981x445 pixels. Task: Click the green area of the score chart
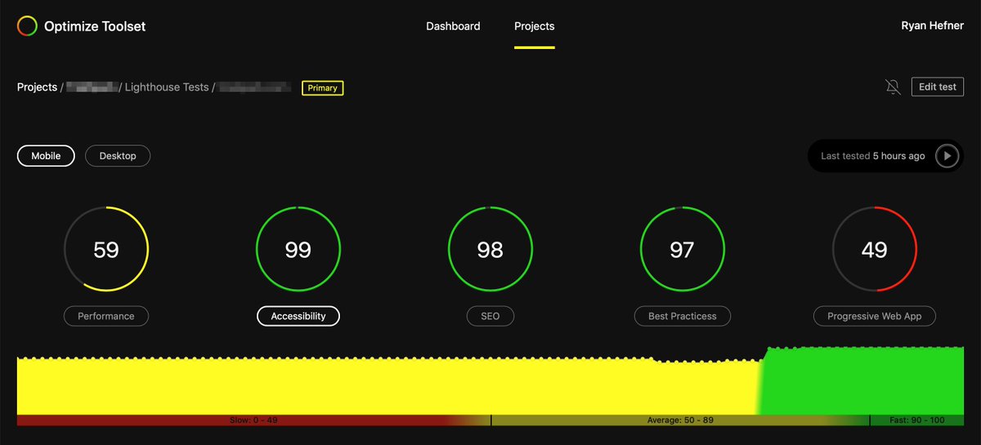pyautogui.click(x=864, y=381)
